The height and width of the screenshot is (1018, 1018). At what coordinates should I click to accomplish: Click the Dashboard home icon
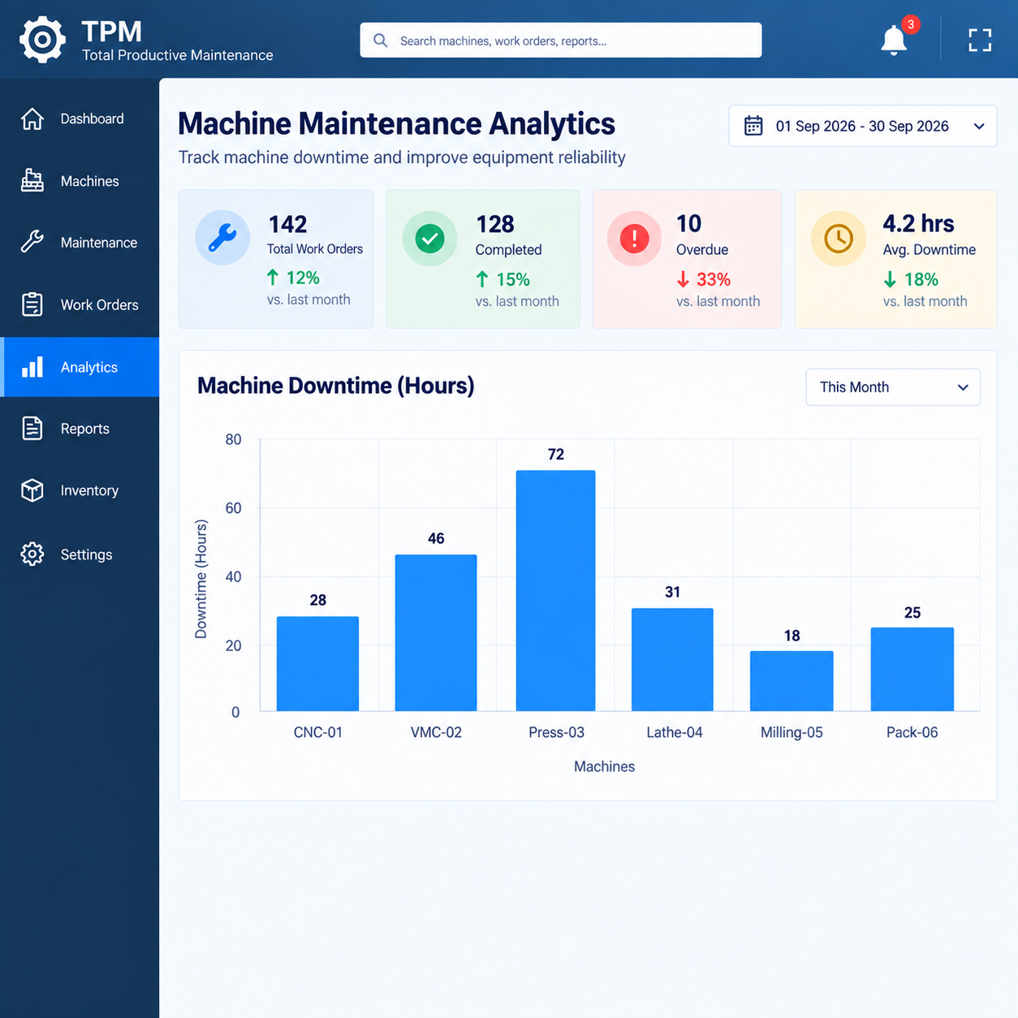click(x=32, y=119)
